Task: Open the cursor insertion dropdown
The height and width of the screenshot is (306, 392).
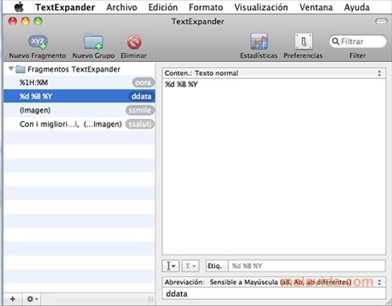Action: coord(171,266)
